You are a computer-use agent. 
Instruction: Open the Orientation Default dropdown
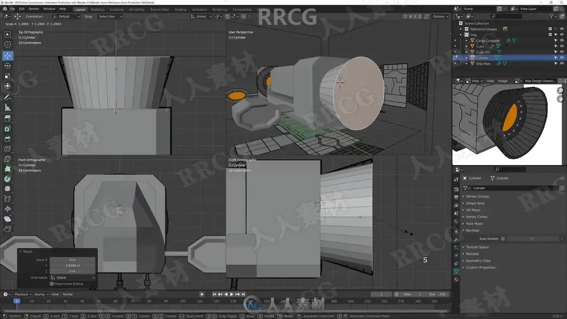tap(66, 17)
